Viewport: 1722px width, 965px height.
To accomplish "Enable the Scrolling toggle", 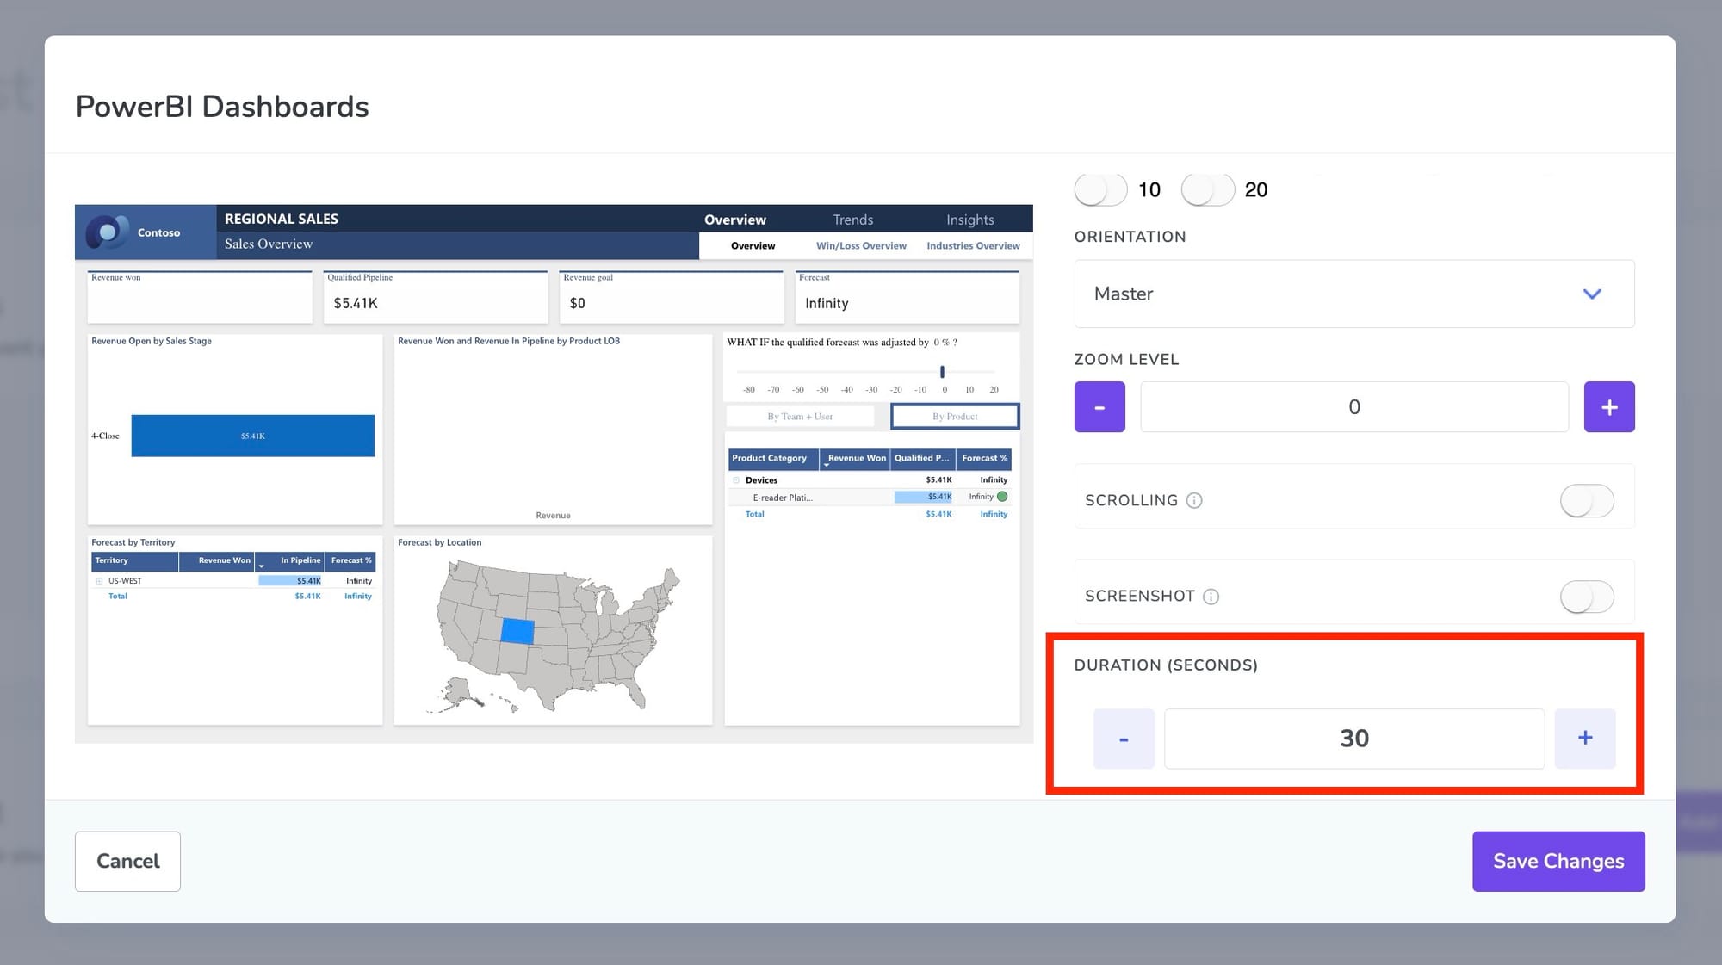I will point(1587,500).
